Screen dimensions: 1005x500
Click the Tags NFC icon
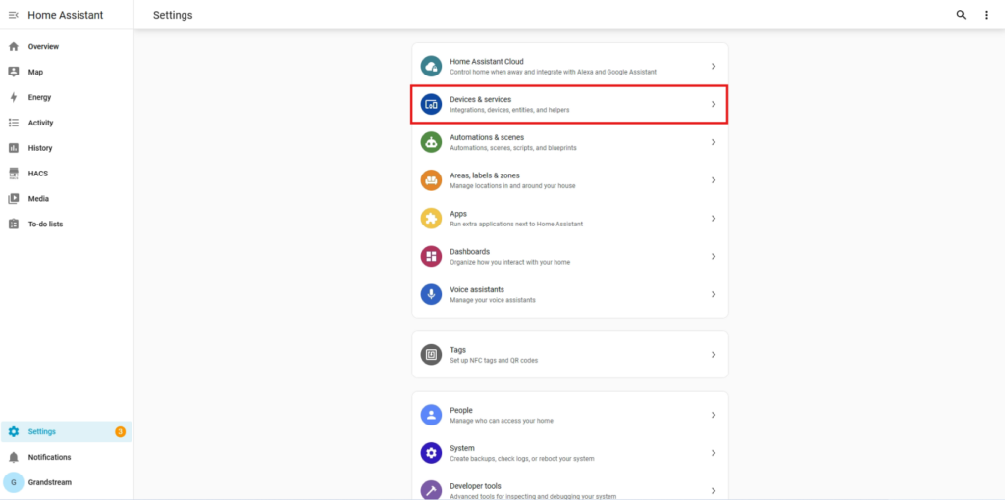pos(432,355)
